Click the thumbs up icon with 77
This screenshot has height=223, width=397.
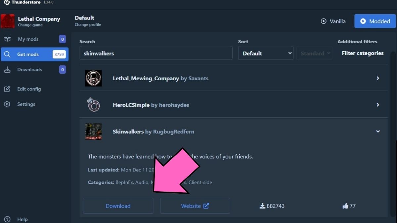345,206
